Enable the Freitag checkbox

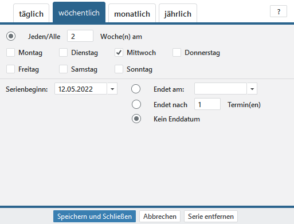[10, 69]
